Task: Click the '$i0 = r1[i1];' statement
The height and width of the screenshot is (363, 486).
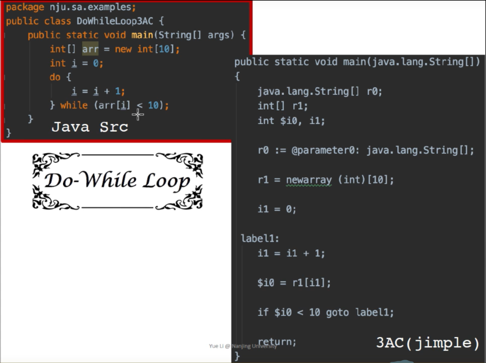Action: (294, 283)
